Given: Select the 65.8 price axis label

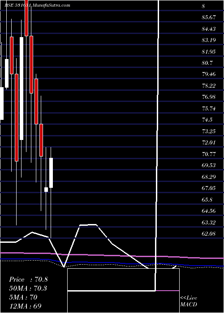Looking at the screenshot, I should click(x=207, y=199).
